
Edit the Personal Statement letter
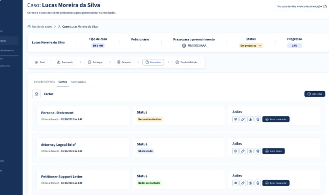tap(243, 119)
